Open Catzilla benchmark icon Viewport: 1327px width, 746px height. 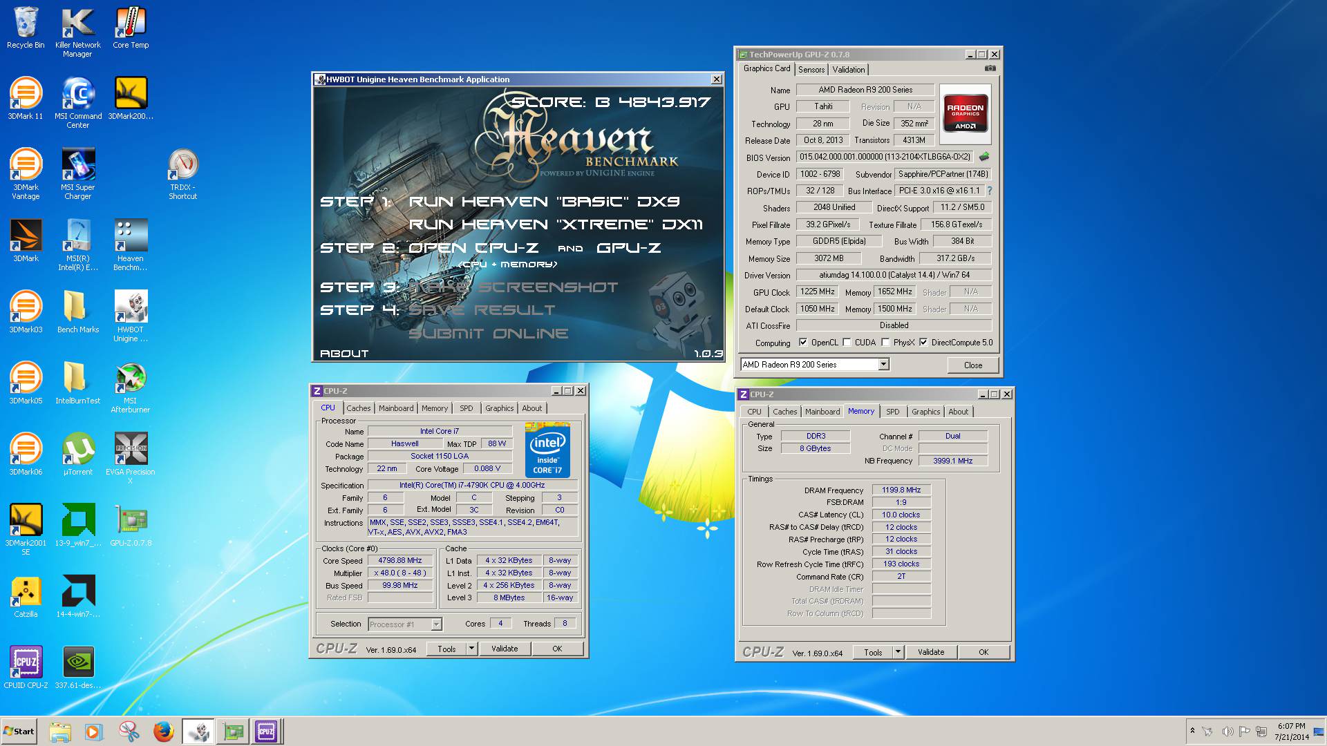(x=26, y=597)
